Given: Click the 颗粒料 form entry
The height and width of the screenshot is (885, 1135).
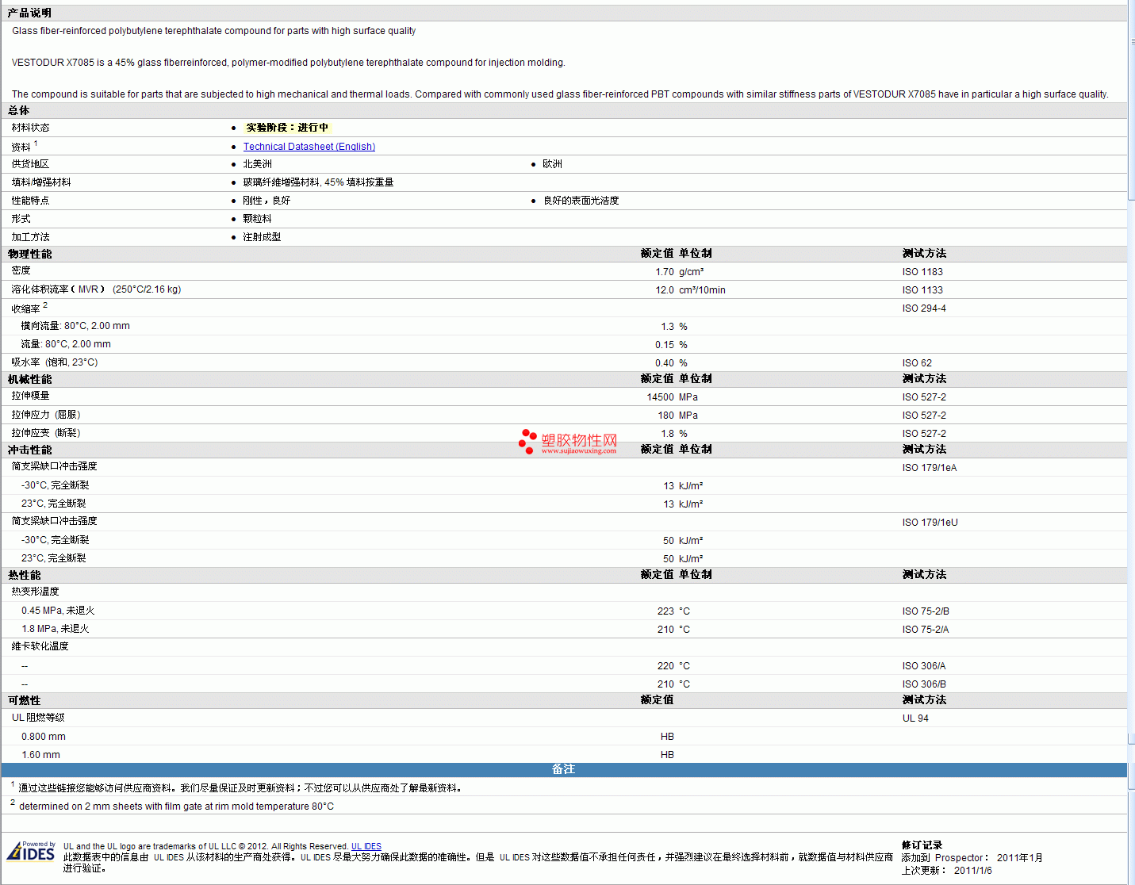Looking at the screenshot, I should [258, 219].
